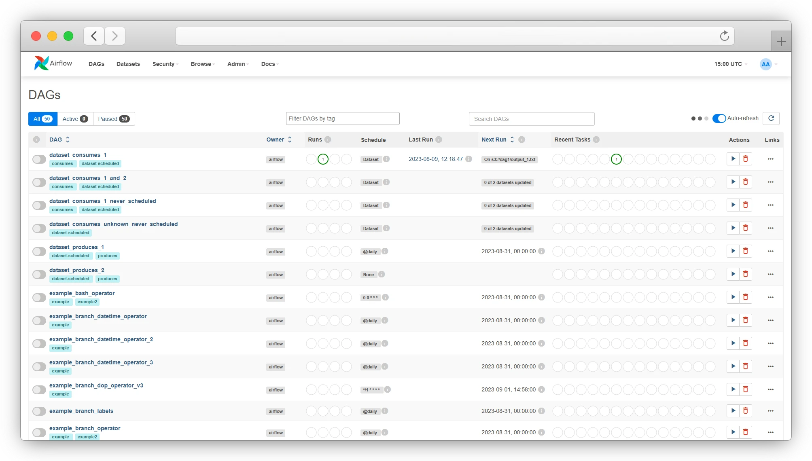Filter by the produces tag on dataset_produces_2
Image resolution: width=812 pixels, height=461 pixels.
tap(107, 279)
